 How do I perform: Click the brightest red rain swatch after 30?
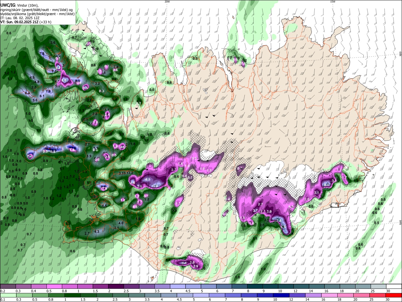tap(394, 295)
